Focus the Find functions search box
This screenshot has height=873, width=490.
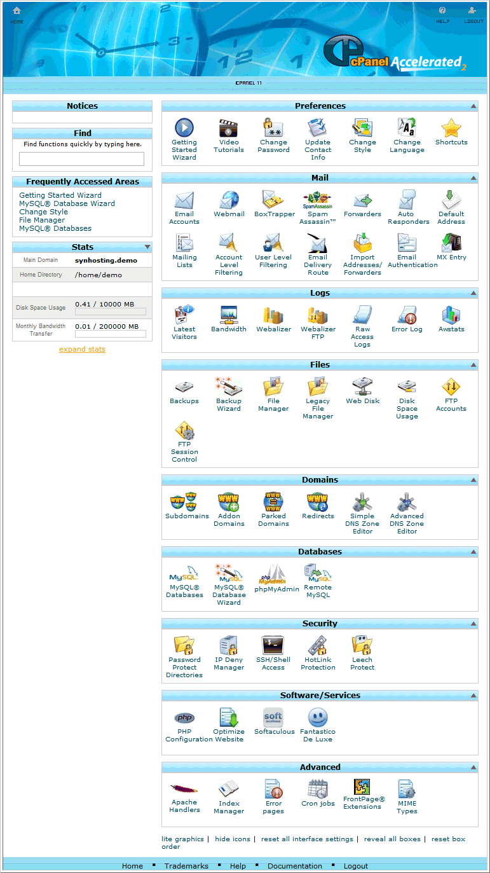81,159
